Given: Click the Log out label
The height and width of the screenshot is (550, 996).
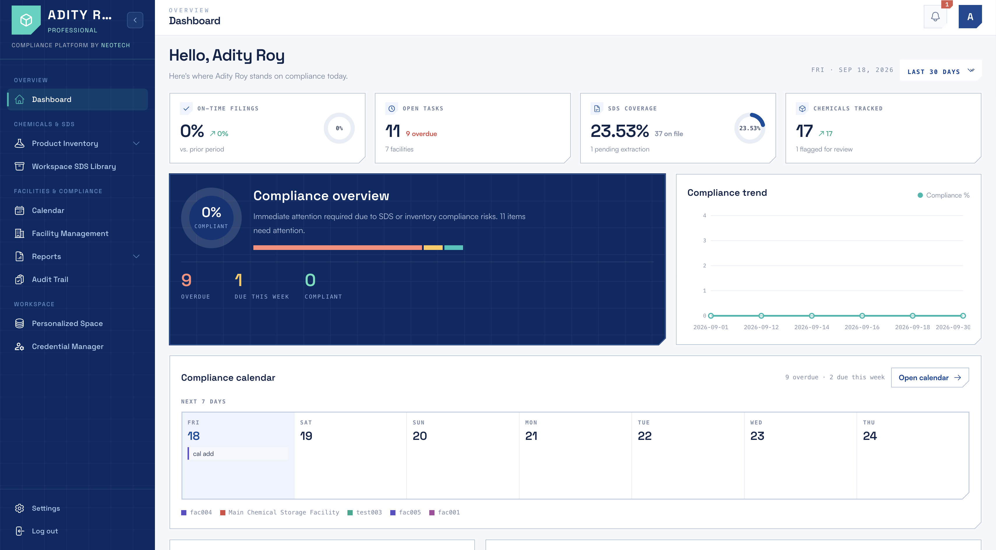Looking at the screenshot, I should pos(45,531).
